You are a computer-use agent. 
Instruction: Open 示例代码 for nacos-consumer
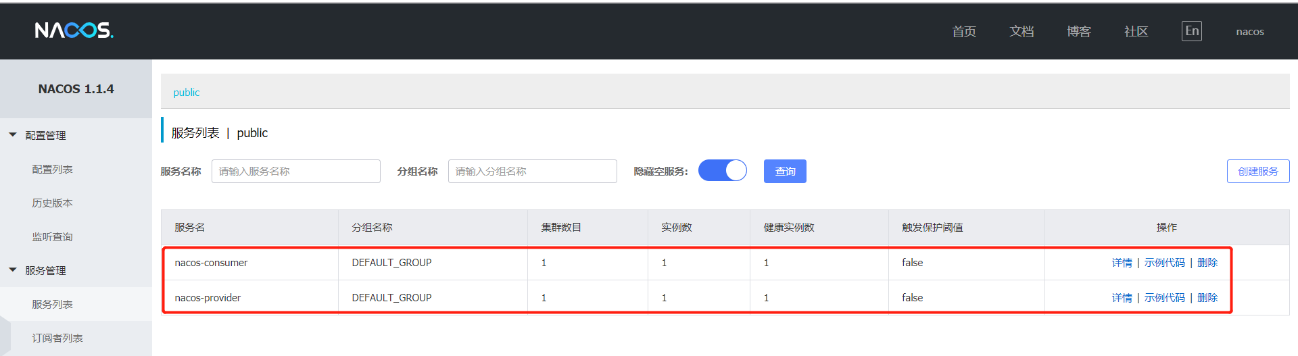pyautogui.click(x=1165, y=263)
